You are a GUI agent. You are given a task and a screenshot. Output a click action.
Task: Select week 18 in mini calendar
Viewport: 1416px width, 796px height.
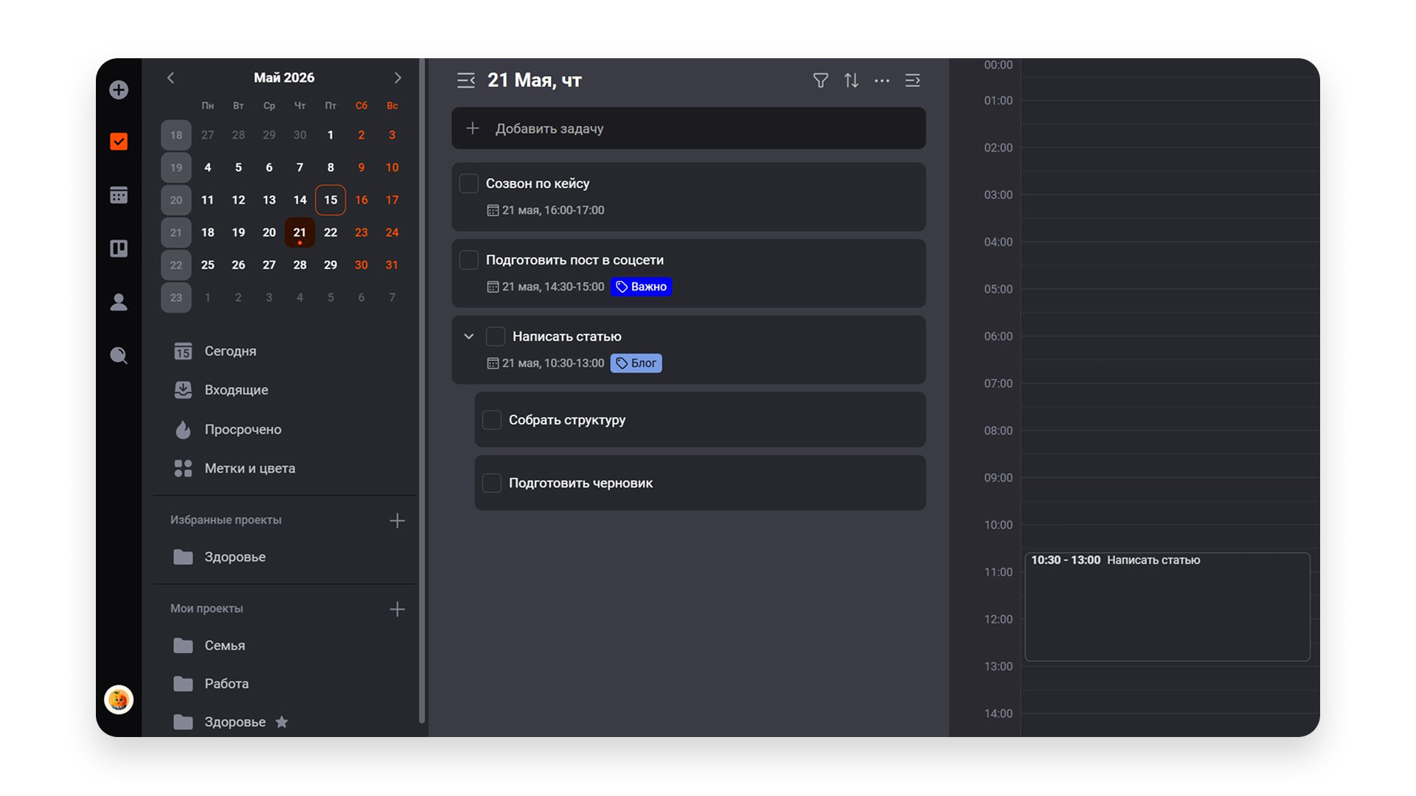pyautogui.click(x=176, y=135)
